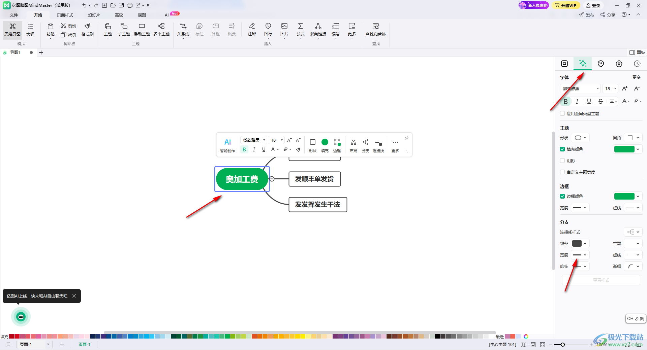
Task: Insert 多个主题 multiple topics
Action: coord(161,30)
